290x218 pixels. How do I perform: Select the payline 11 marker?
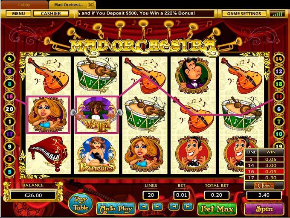279,96
